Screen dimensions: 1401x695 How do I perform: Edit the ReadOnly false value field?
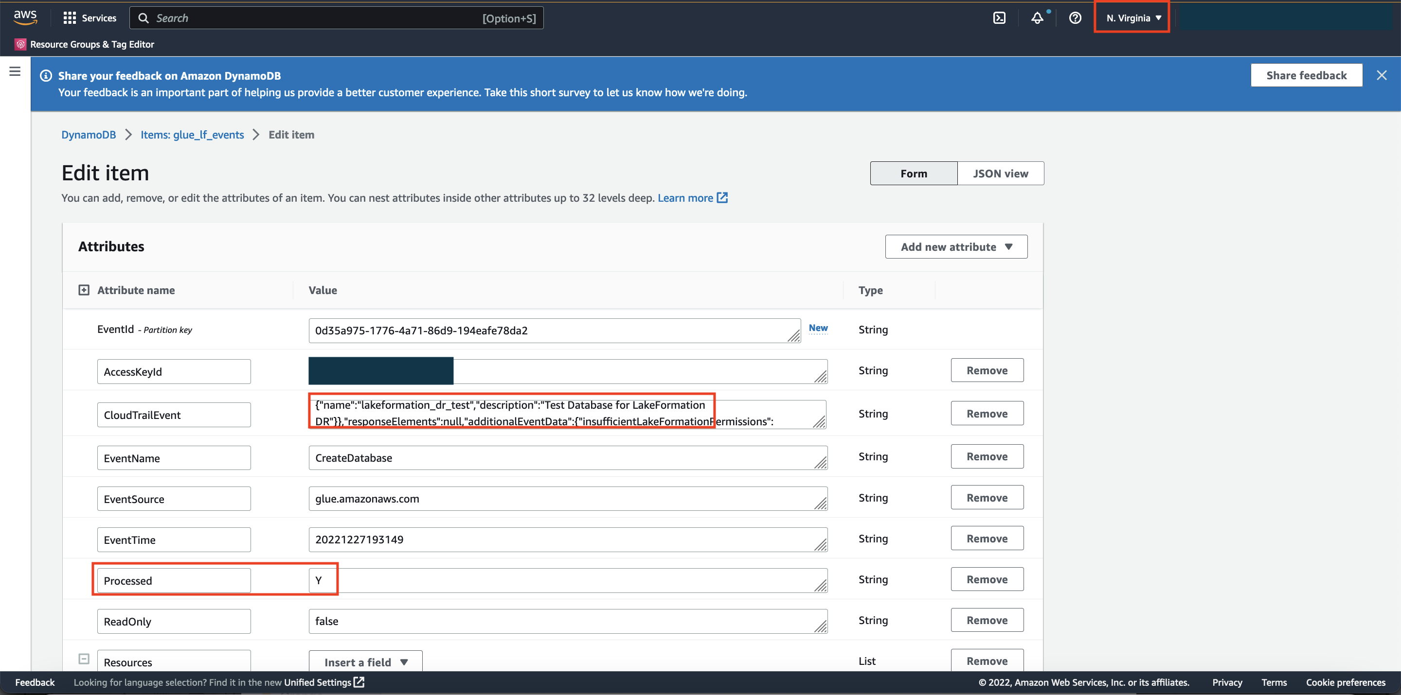coord(568,621)
